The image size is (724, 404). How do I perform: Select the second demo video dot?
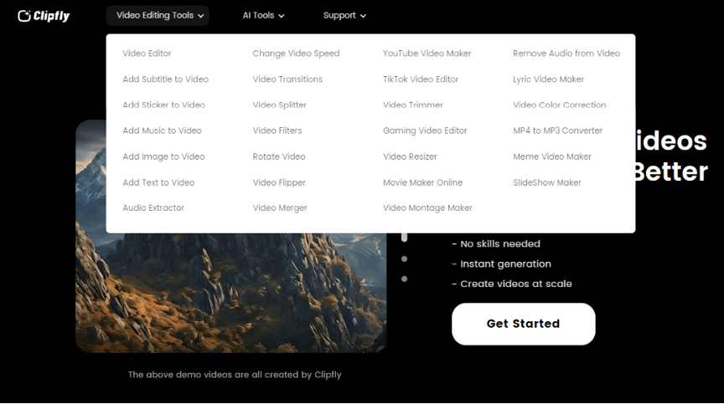(x=404, y=259)
